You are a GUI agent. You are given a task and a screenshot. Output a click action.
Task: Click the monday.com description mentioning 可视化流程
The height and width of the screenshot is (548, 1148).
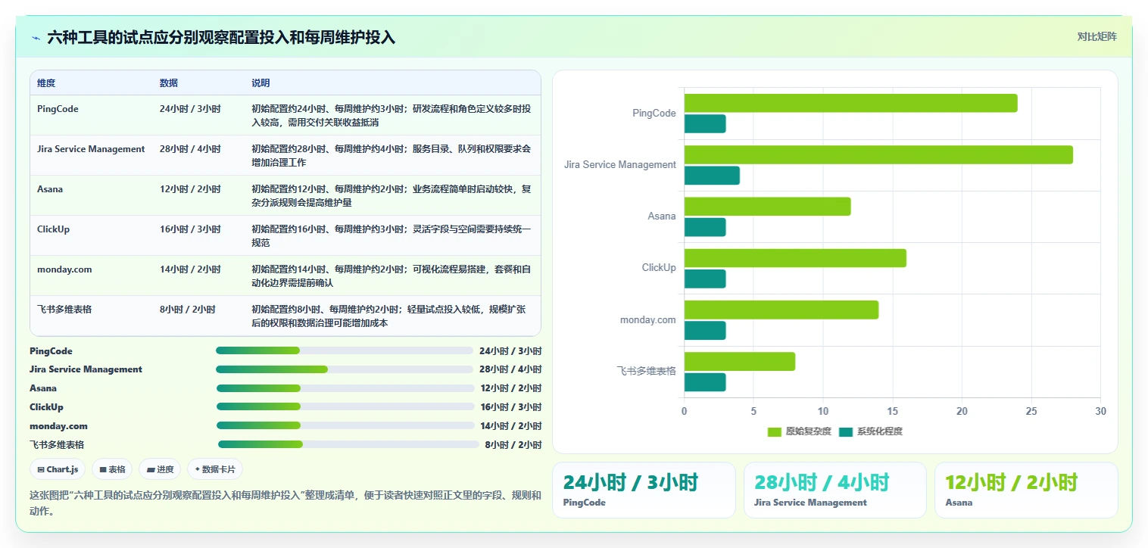[392, 276]
